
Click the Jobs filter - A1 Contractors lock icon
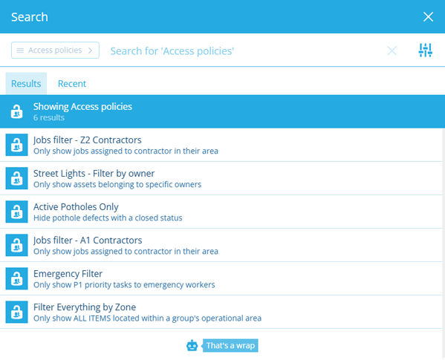click(17, 245)
